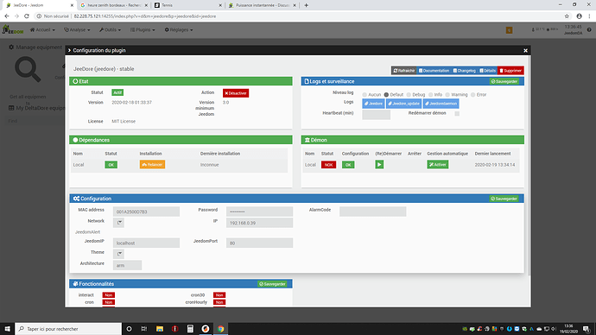Click the Rafraîchir refresh button
Screen dimensions: 596x335
pyautogui.click(x=404, y=71)
